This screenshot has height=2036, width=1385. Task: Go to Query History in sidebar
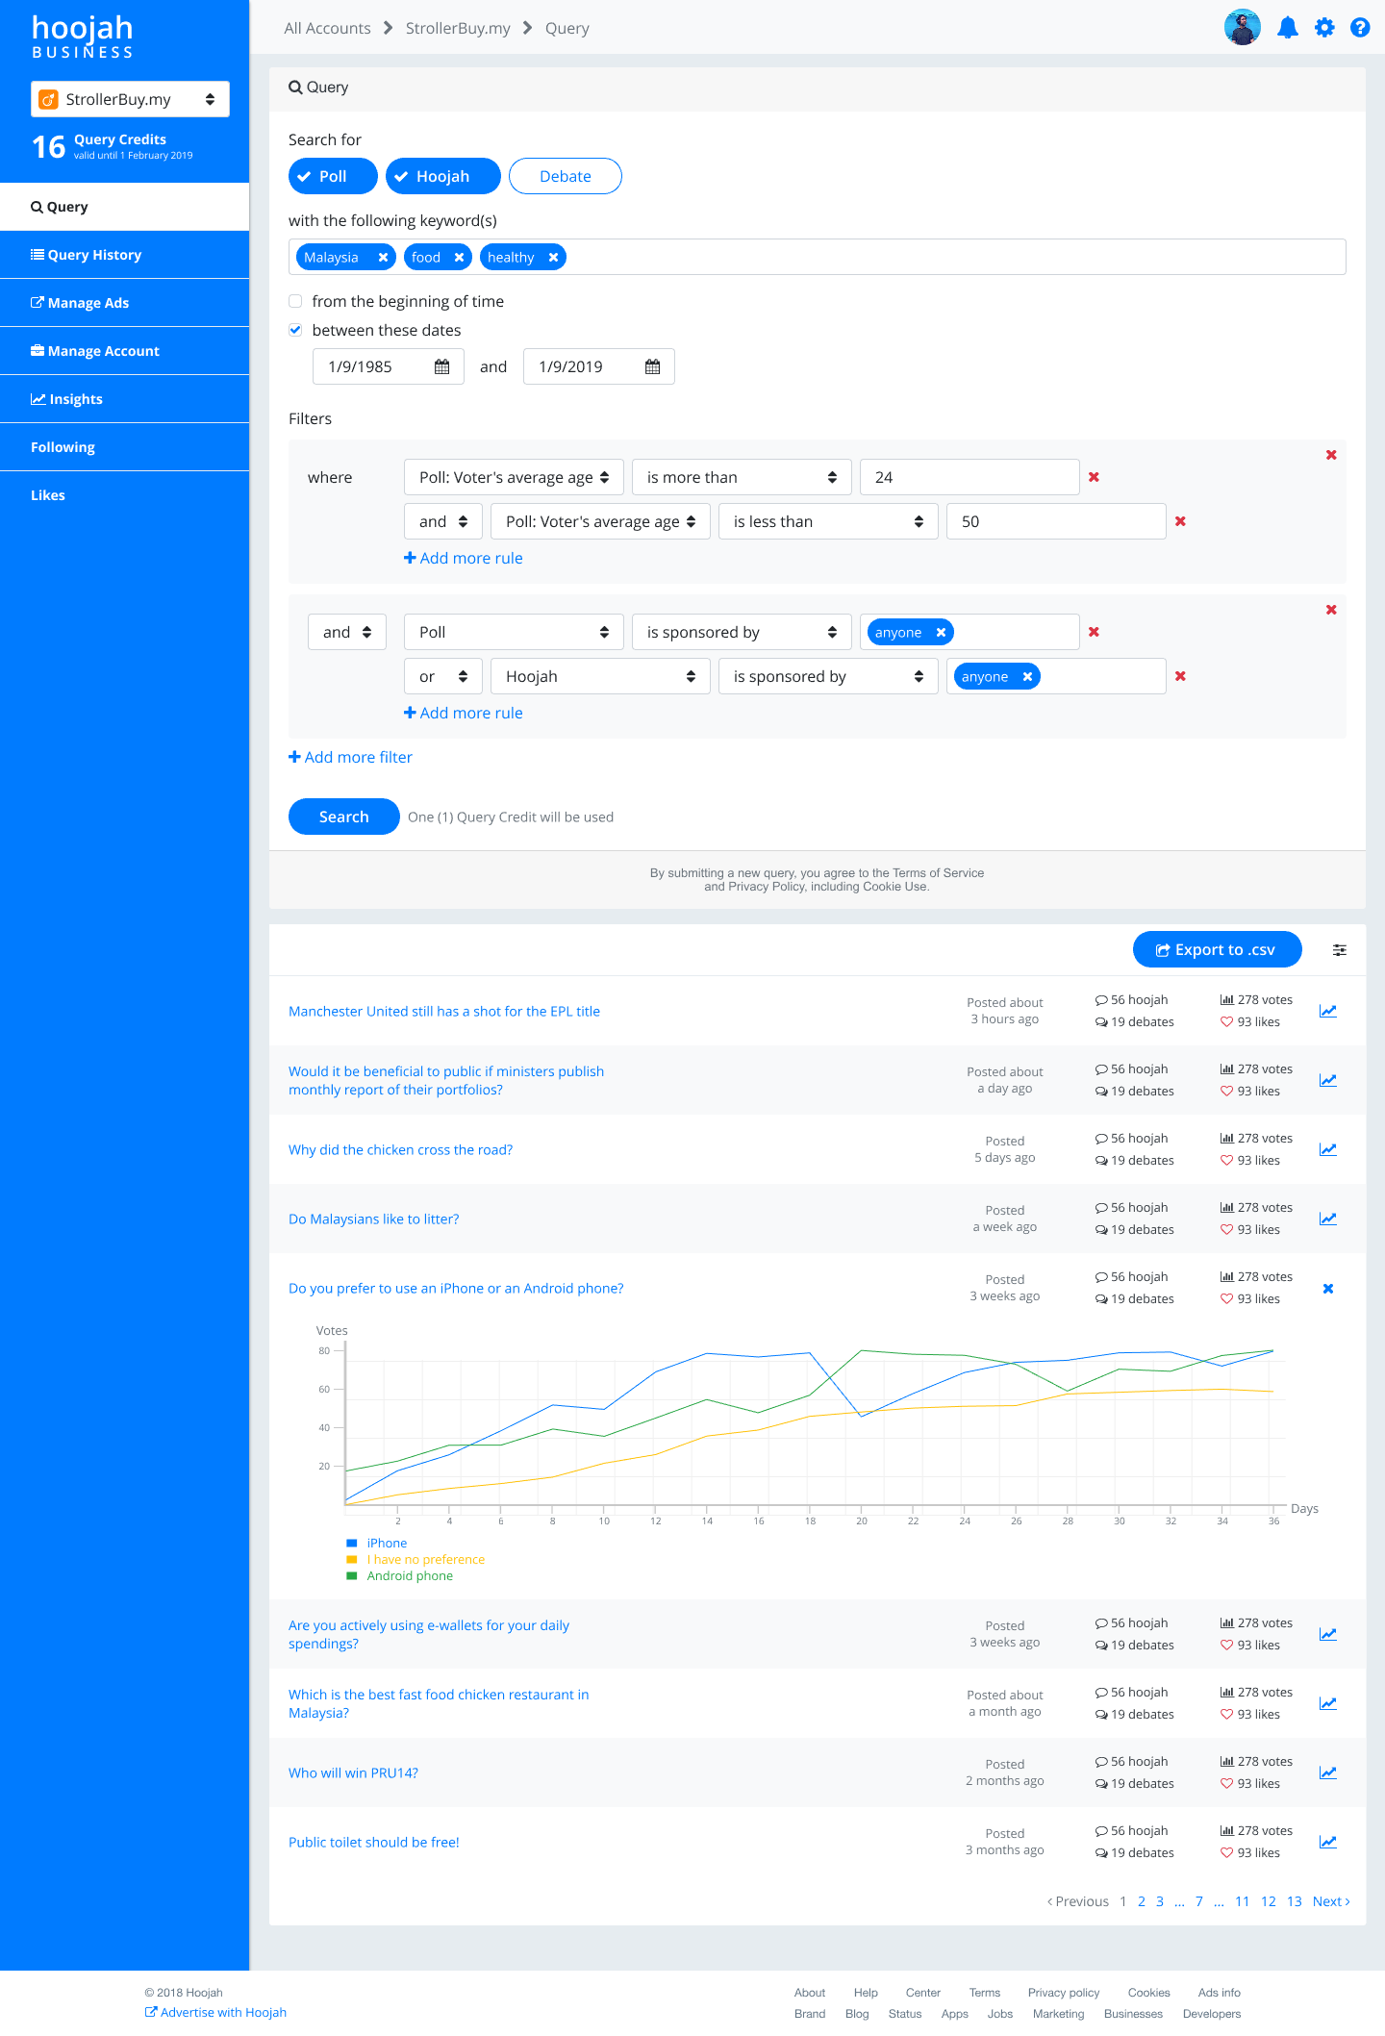coord(94,255)
